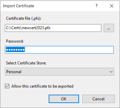Image resolution: width=120 pixels, height=108 pixels.
Task: Cancel the certificate import
Action: 98,99
